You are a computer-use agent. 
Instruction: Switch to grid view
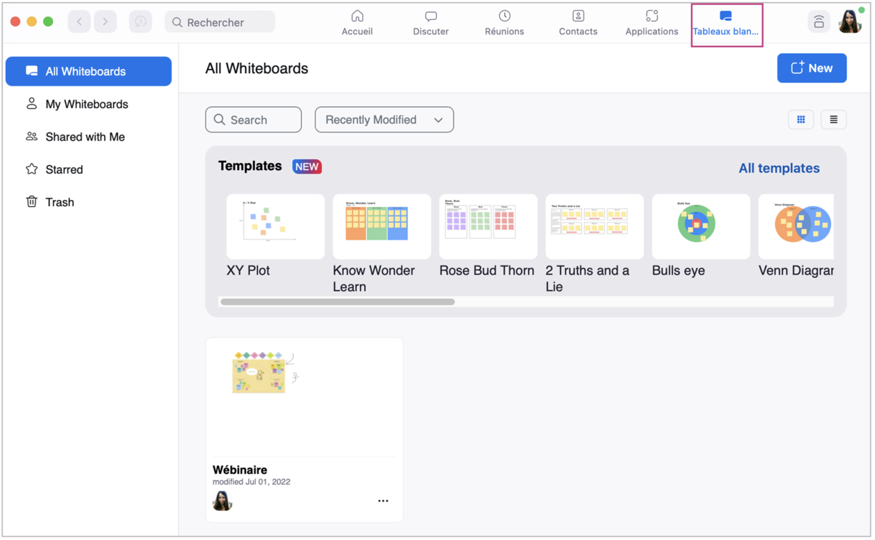coord(801,120)
